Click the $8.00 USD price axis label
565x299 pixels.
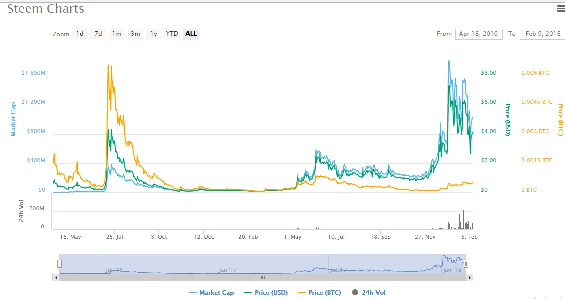point(489,73)
